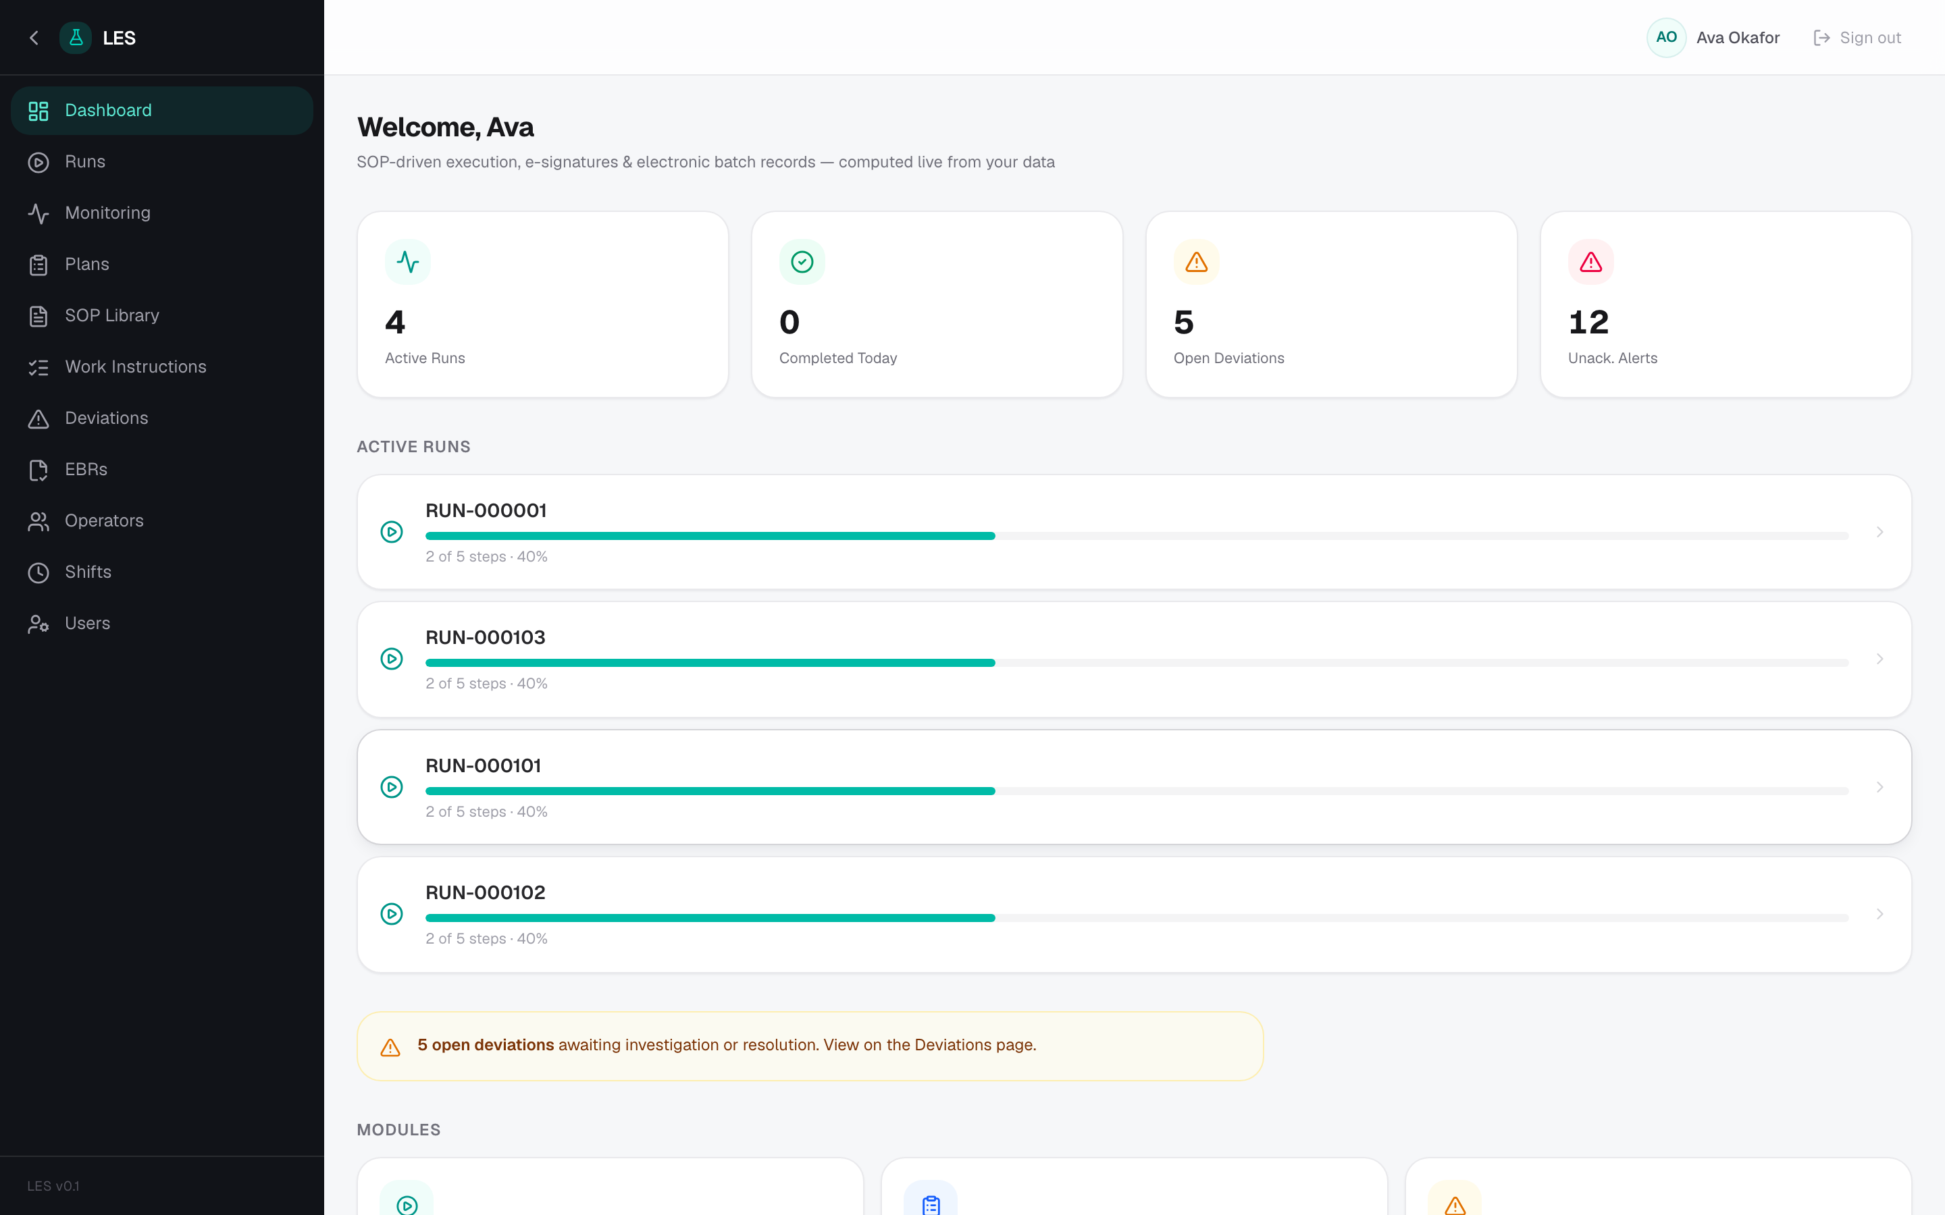The width and height of the screenshot is (1945, 1215).
Task: Open RUN-000101 via its chevron
Action: click(x=1880, y=786)
